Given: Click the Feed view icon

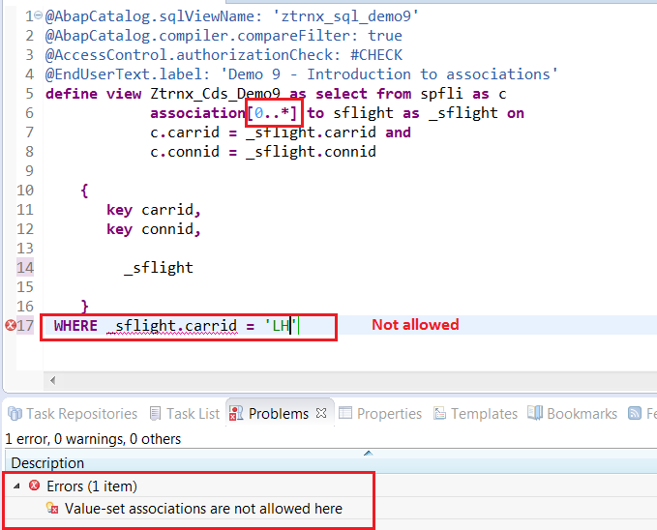Looking at the screenshot, I should pos(635,414).
